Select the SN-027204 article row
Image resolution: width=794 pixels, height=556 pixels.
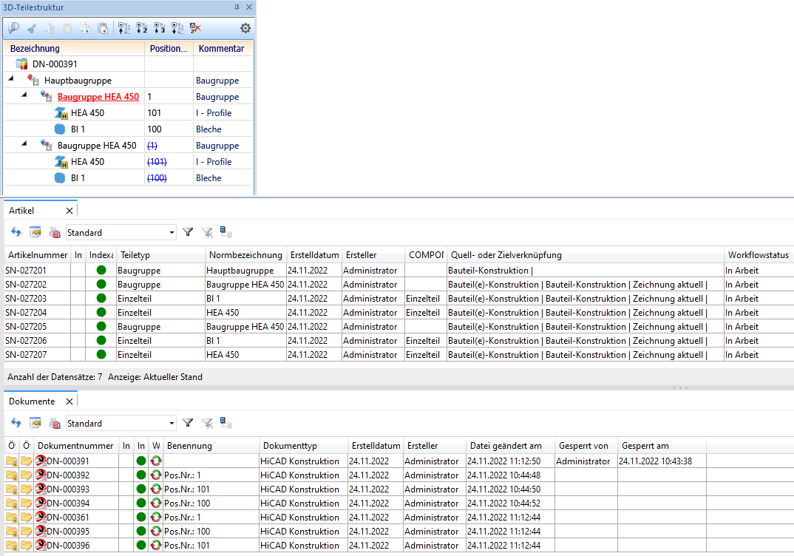25,313
